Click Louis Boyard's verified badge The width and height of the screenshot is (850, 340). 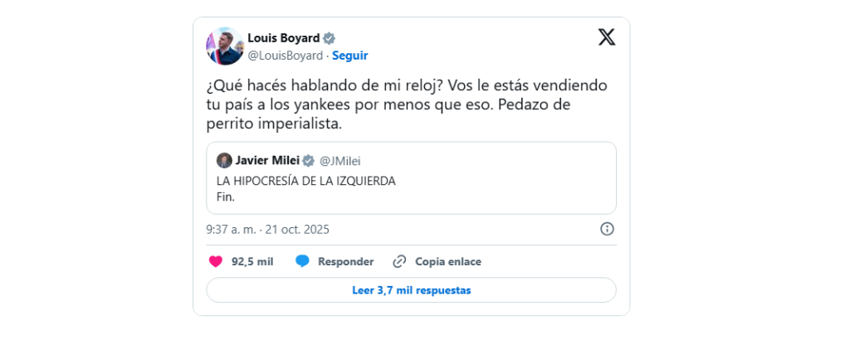tap(330, 38)
